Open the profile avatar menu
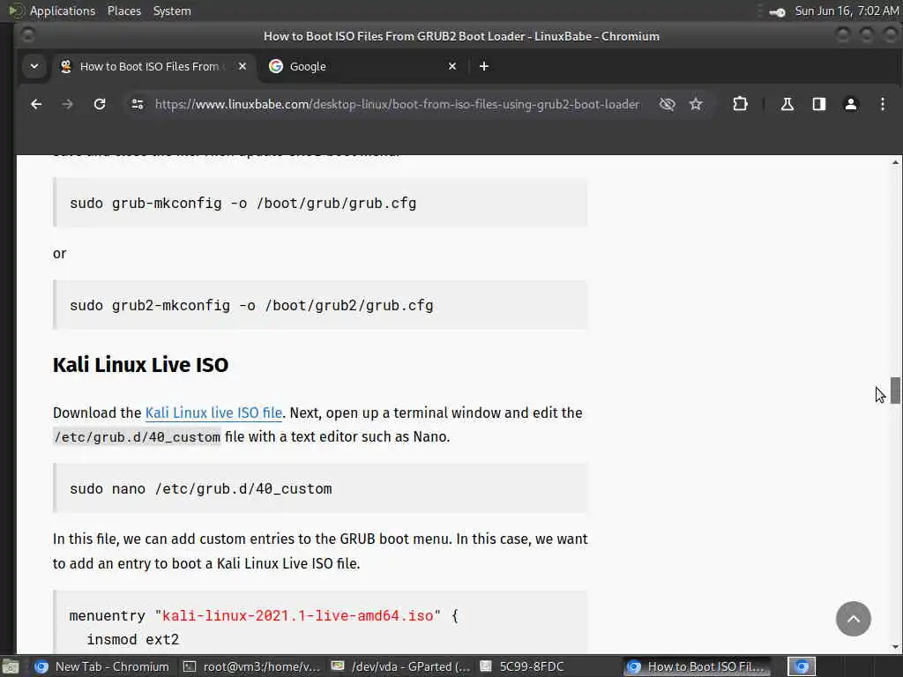The height and width of the screenshot is (677, 903). [x=851, y=104]
